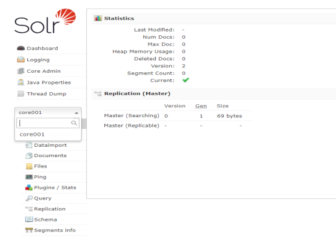Click the Gen column header

(201, 106)
